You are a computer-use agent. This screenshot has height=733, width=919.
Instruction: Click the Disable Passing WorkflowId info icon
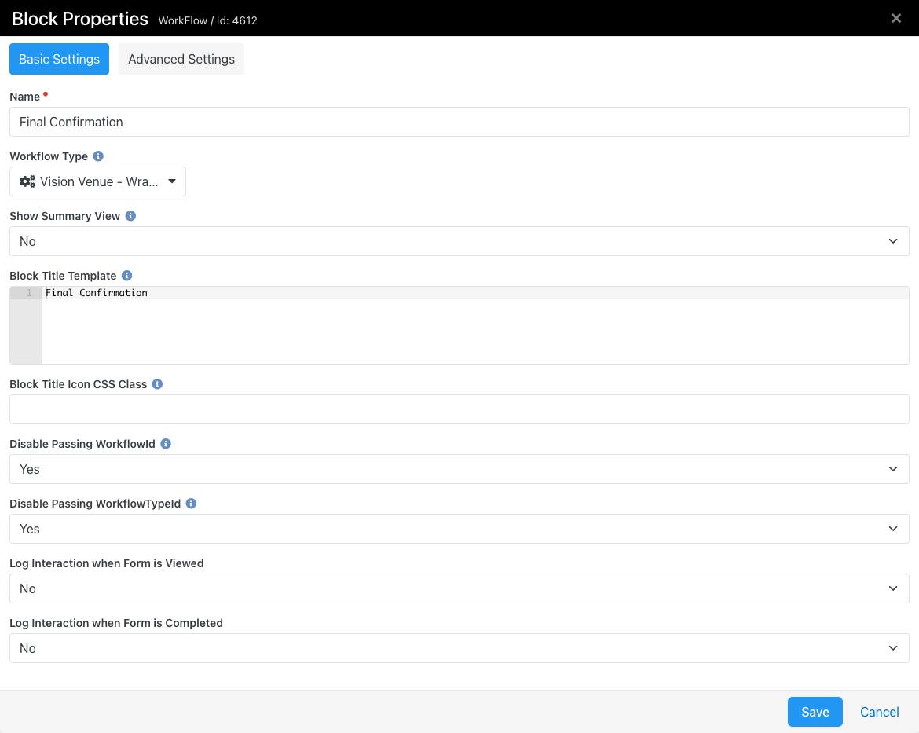click(166, 444)
